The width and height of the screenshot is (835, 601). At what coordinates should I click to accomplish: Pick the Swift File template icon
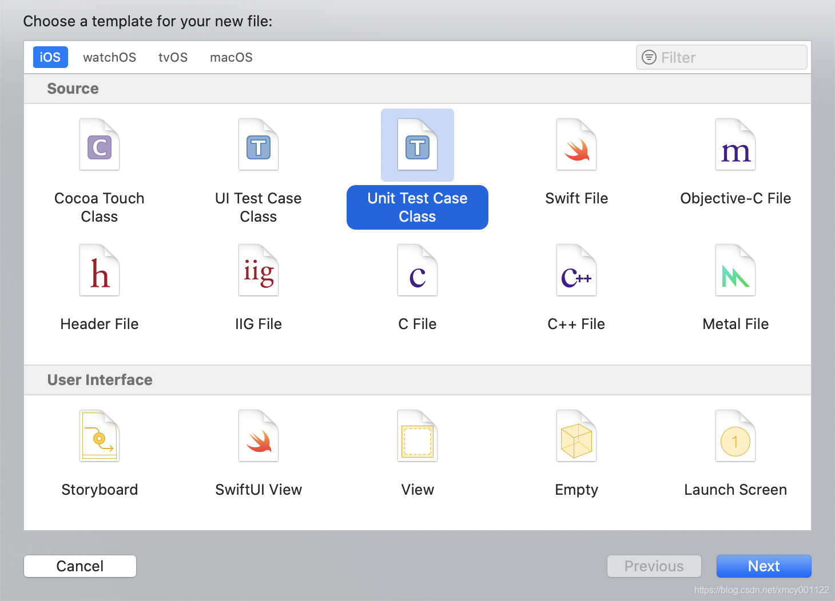576,145
